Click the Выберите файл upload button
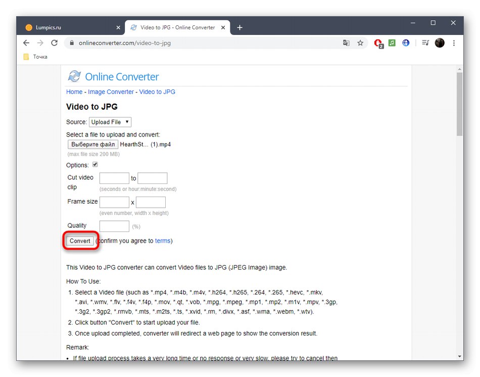 tap(92, 144)
